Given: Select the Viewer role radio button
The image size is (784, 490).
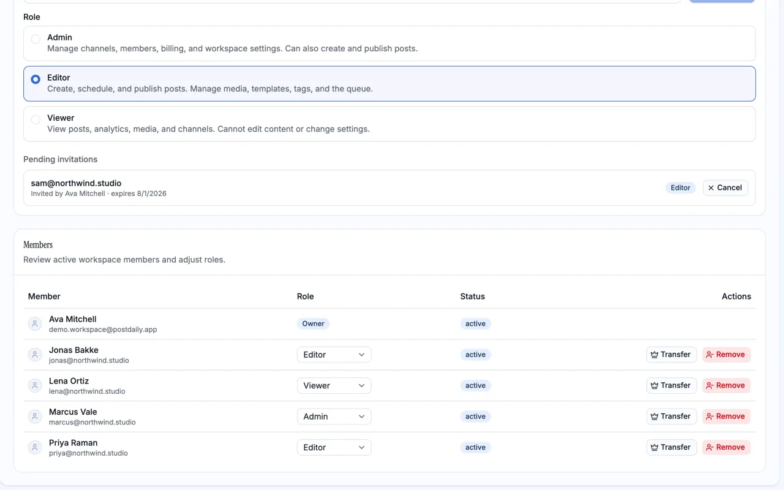Looking at the screenshot, I should coord(36,119).
